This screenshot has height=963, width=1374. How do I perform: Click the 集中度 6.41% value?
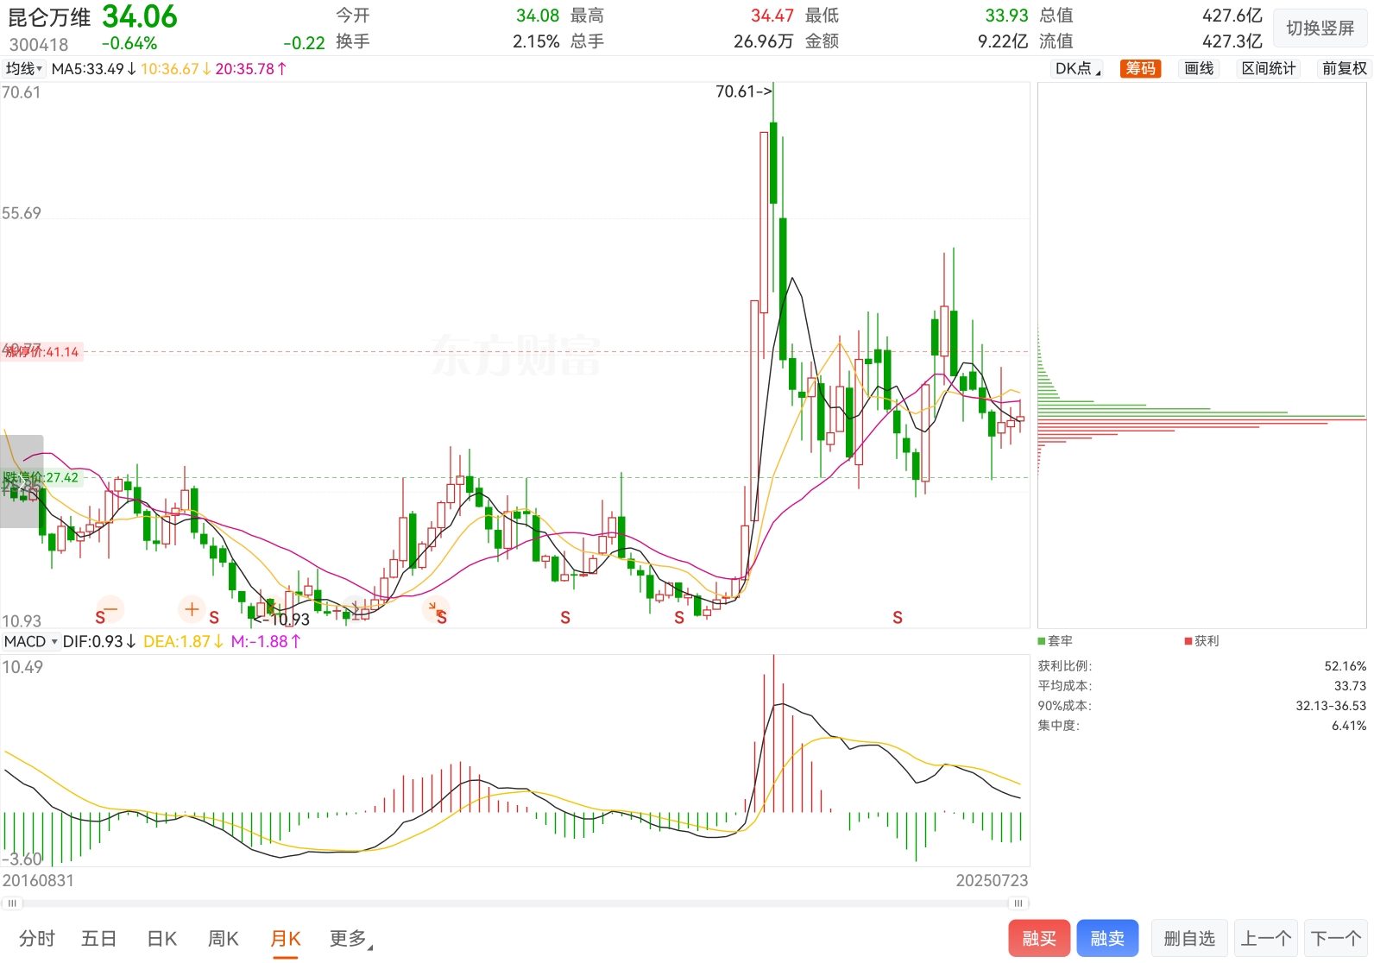click(x=1349, y=726)
